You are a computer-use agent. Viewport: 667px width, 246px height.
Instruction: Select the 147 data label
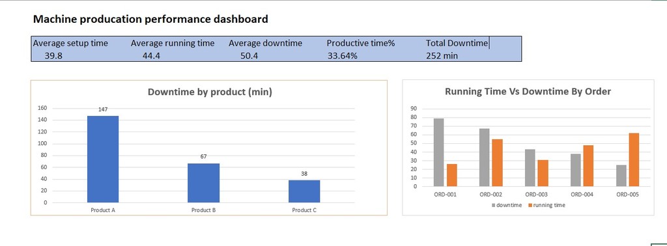103,109
